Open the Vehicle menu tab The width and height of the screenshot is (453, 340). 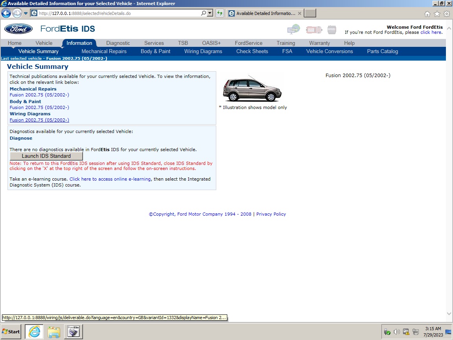click(44, 43)
